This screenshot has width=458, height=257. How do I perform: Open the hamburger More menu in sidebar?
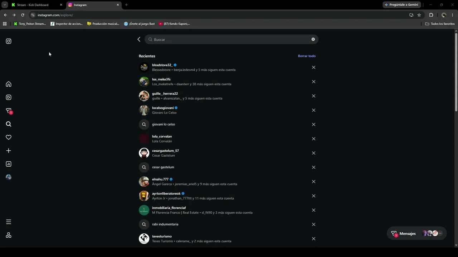click(9, 222)
